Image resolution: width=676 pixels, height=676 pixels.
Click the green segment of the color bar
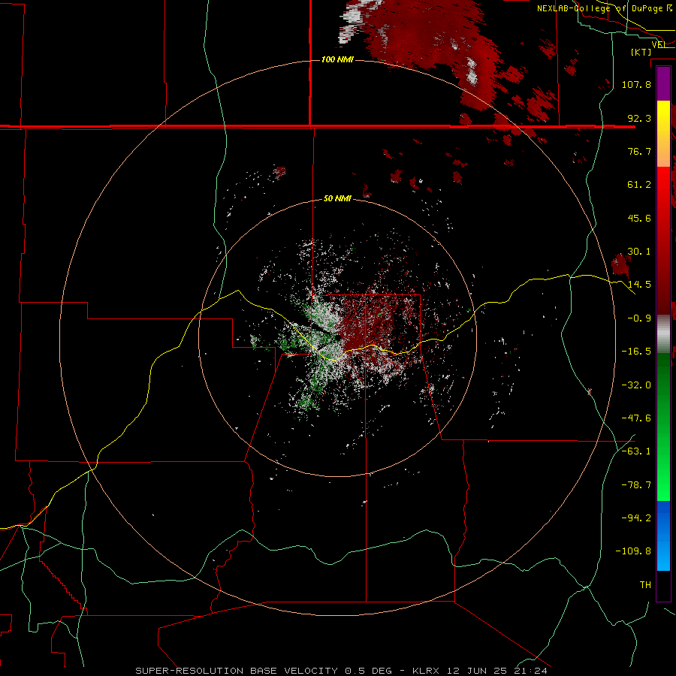(663, 427)
